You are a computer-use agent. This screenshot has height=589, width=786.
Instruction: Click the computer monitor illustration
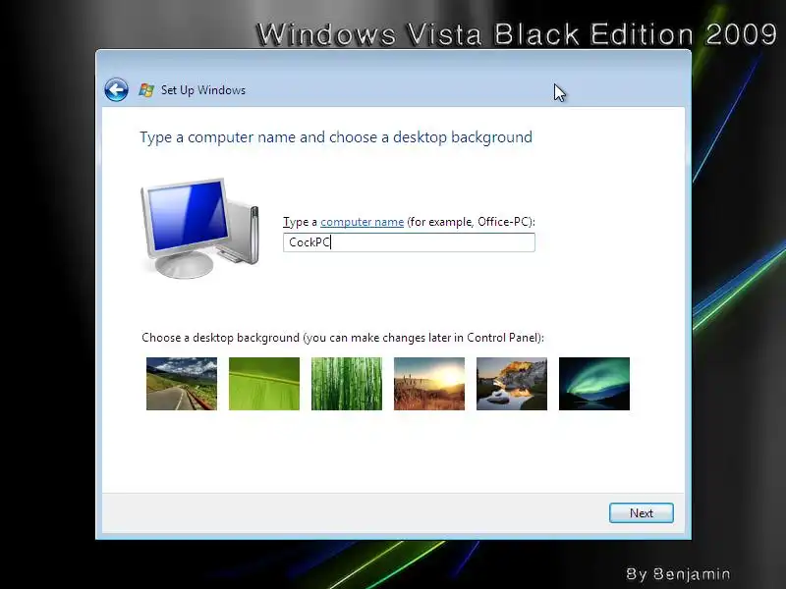(200, 228)
